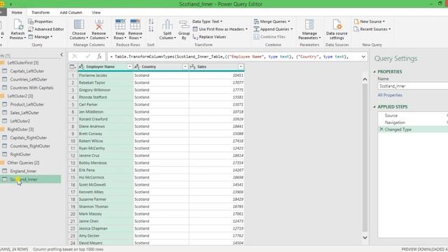Select the Countries_RightOuter query
Screen dimensions: 448x252
pyautogui.click(x=30, y=146)
